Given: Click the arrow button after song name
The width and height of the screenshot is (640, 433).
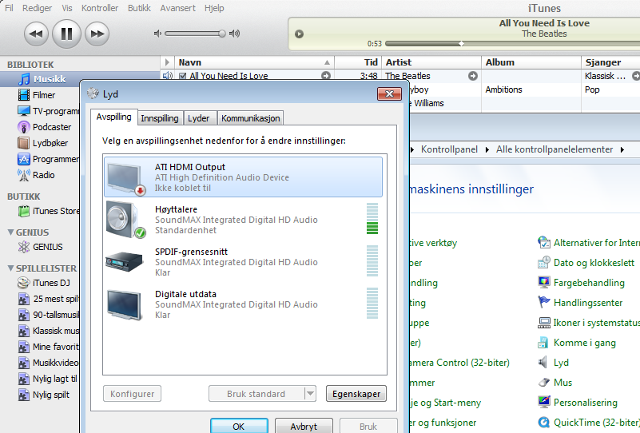Looking at the screenshot, I should click(326, 76).
